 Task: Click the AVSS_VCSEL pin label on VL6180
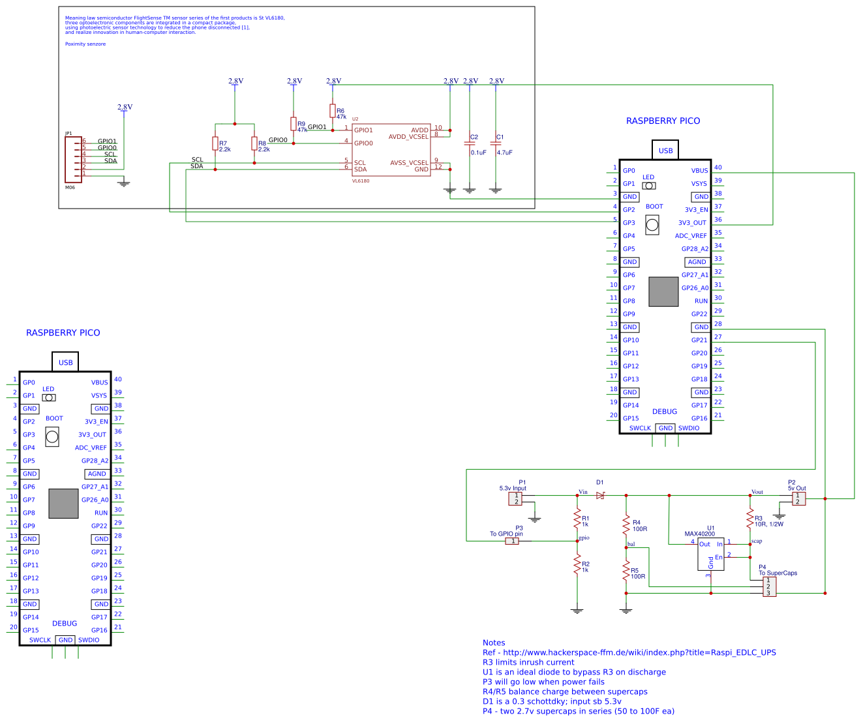click(409, 163)
